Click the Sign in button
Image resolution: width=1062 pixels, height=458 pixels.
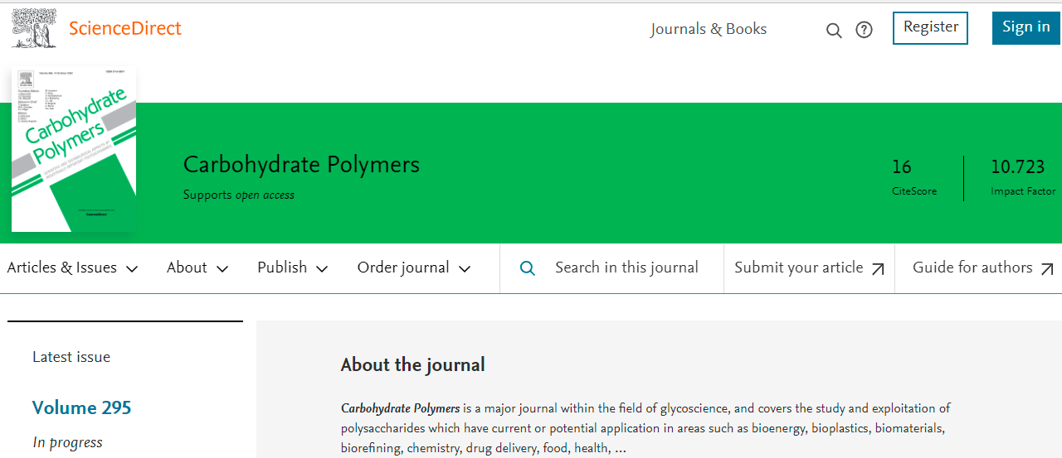point(1025,27)
